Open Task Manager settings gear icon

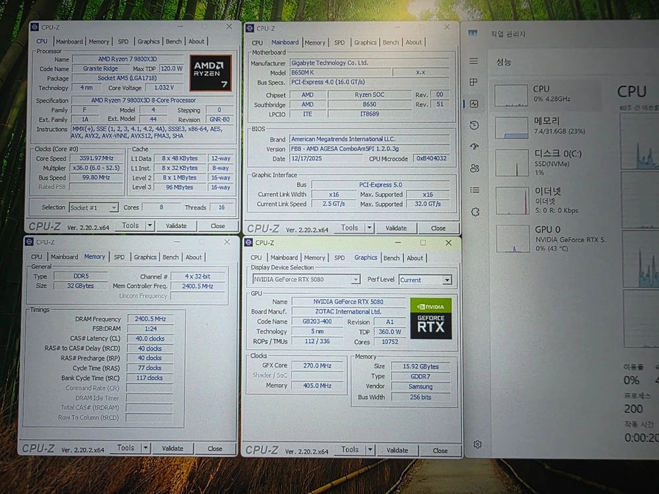[477, 444]
